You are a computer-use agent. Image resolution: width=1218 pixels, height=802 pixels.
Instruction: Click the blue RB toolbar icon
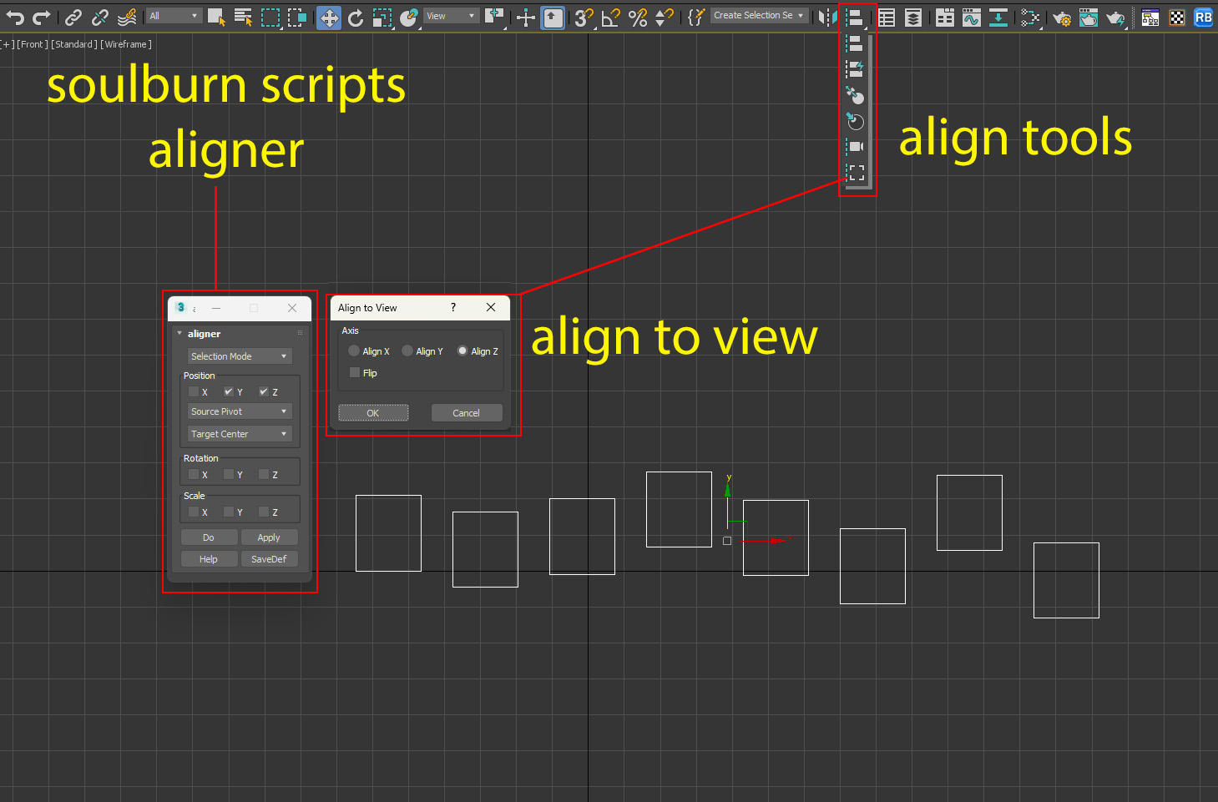coord(1204,17)
